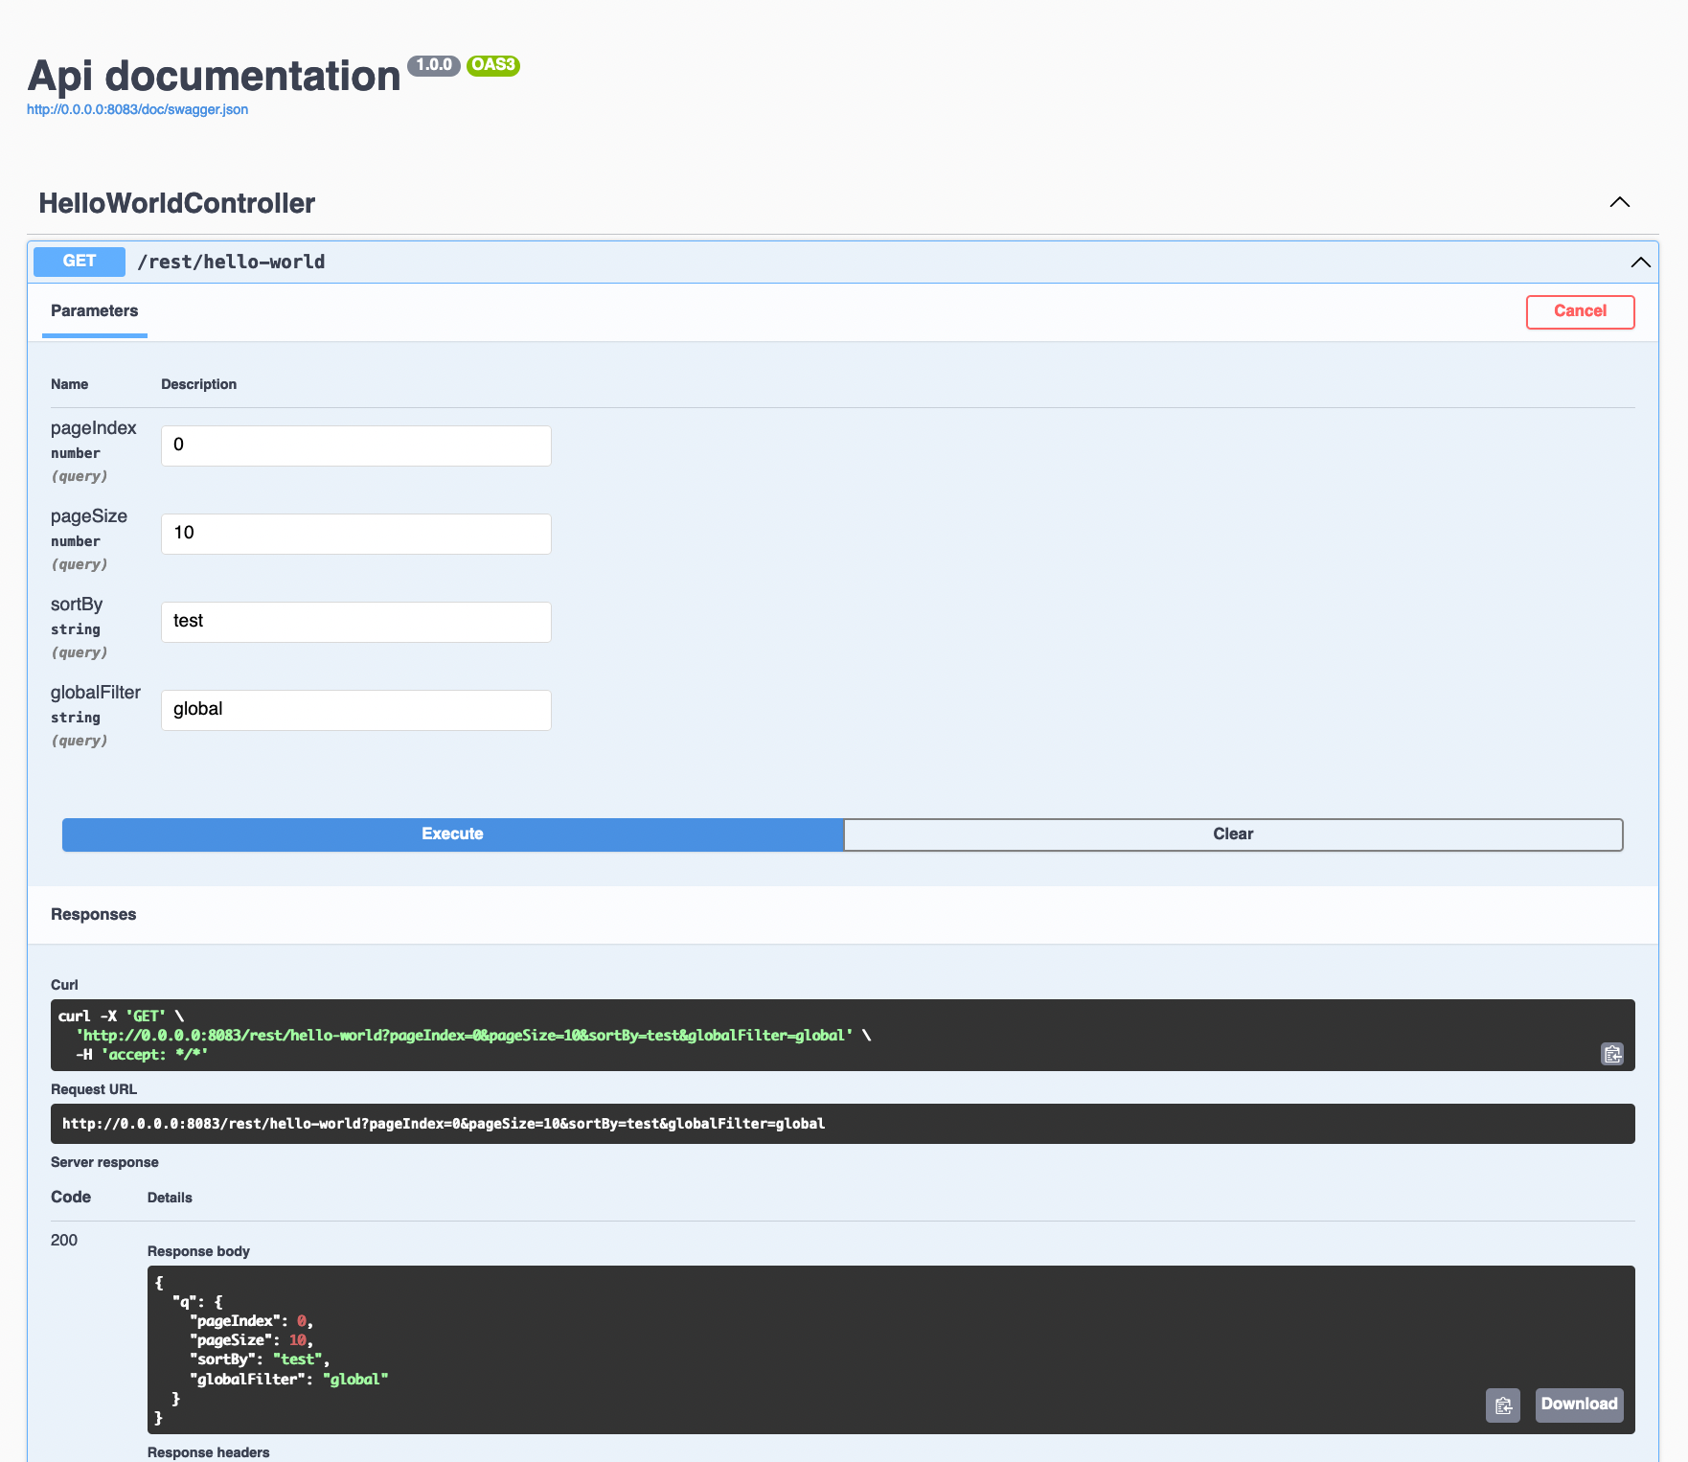Click the Responses section header
1688x1462 pixels.
(x=93, y=915)
